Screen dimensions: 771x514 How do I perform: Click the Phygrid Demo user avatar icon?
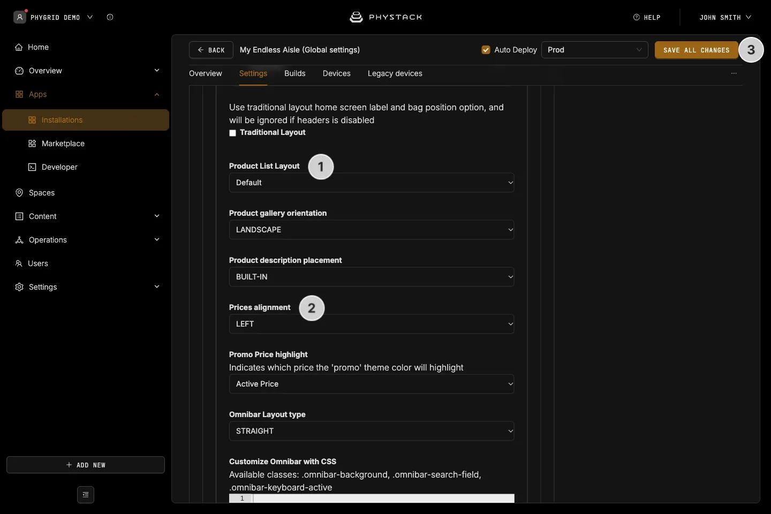(20, 17)
